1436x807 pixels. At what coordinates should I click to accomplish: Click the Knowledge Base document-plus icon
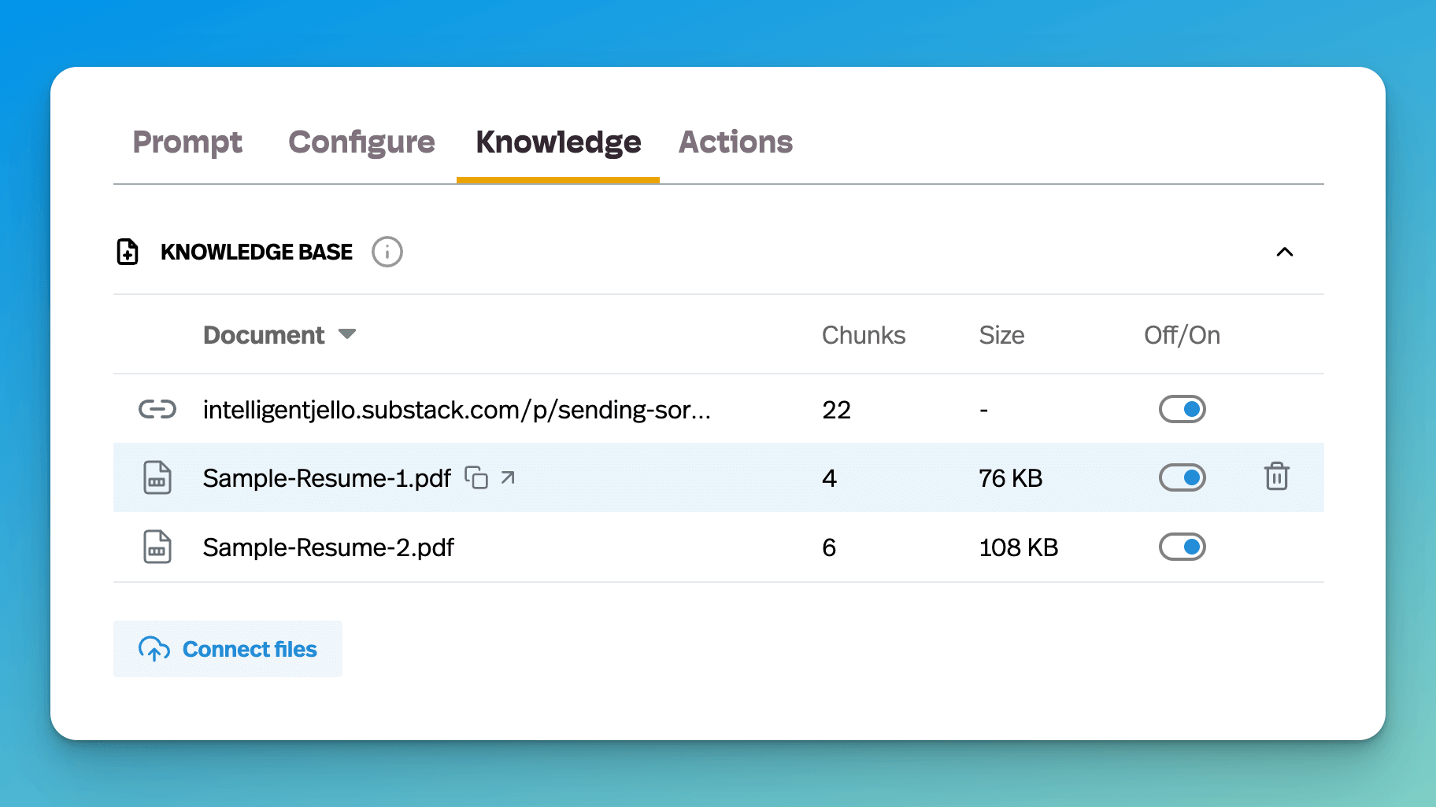[x=128, y=252]
